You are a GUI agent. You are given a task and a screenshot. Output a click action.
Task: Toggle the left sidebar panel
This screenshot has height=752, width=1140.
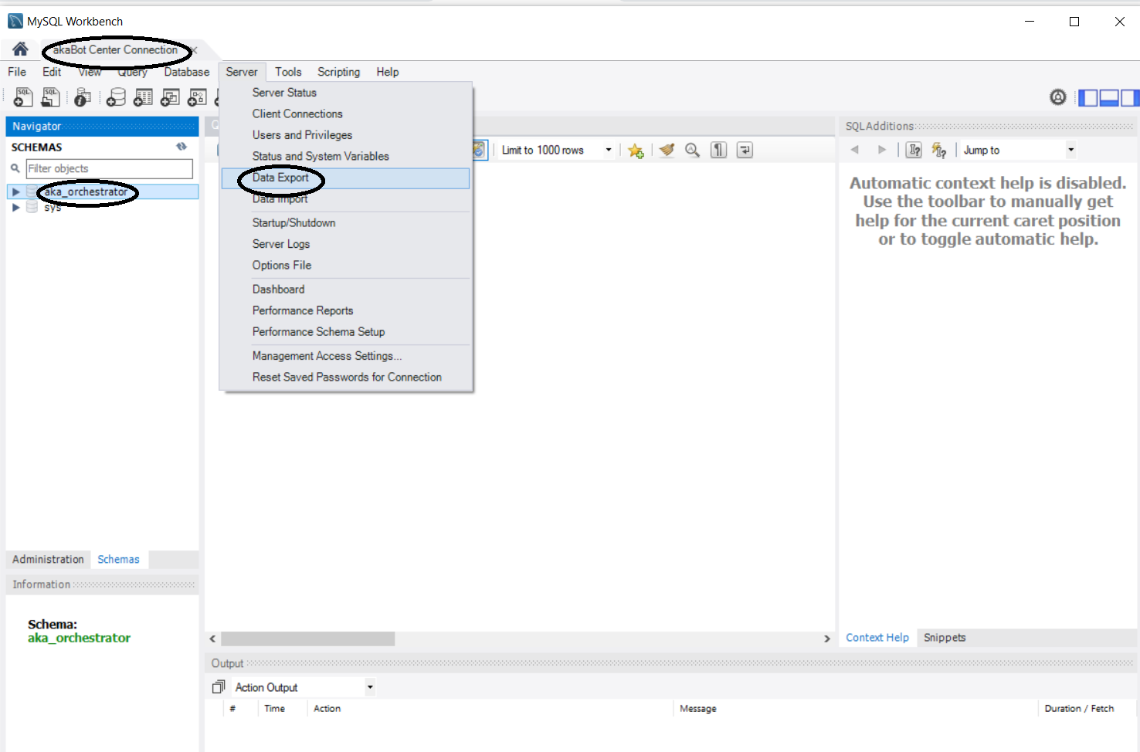pyautogui.click(x=1088, y=98)
